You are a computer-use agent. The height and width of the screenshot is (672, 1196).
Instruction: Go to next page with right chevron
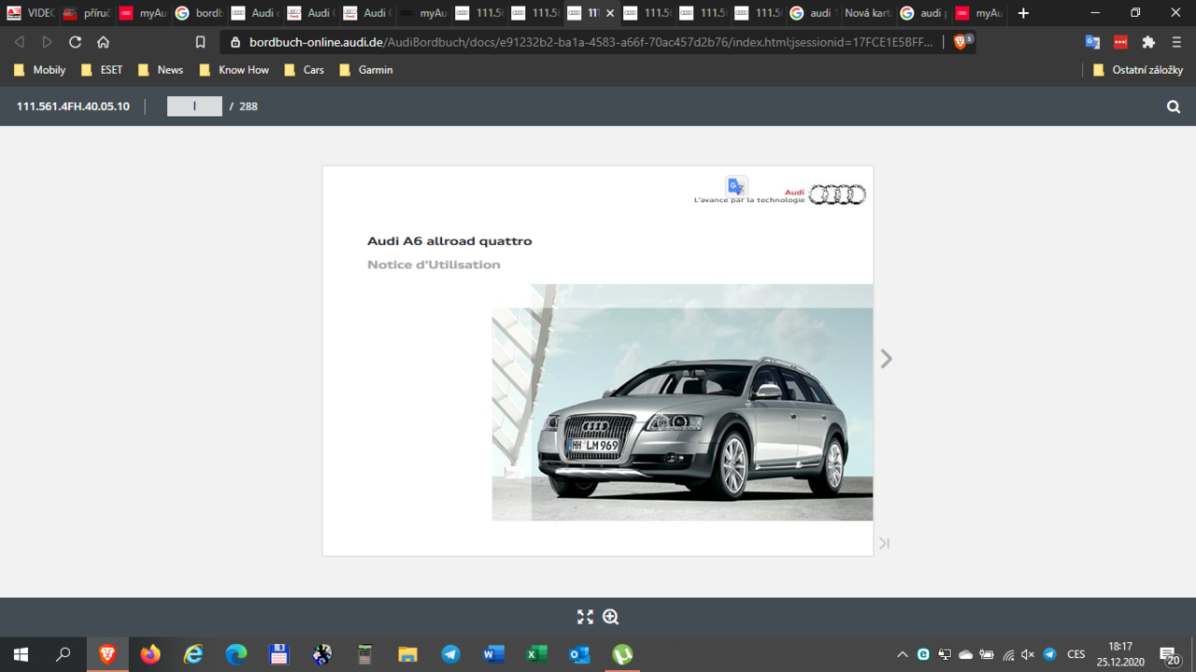886,359
